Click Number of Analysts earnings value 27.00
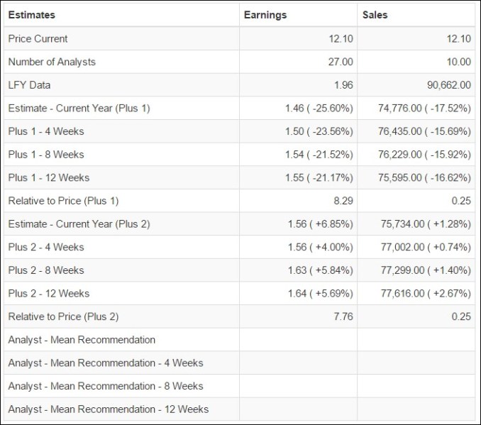This screenshot has width=481, height=425. 341,62
